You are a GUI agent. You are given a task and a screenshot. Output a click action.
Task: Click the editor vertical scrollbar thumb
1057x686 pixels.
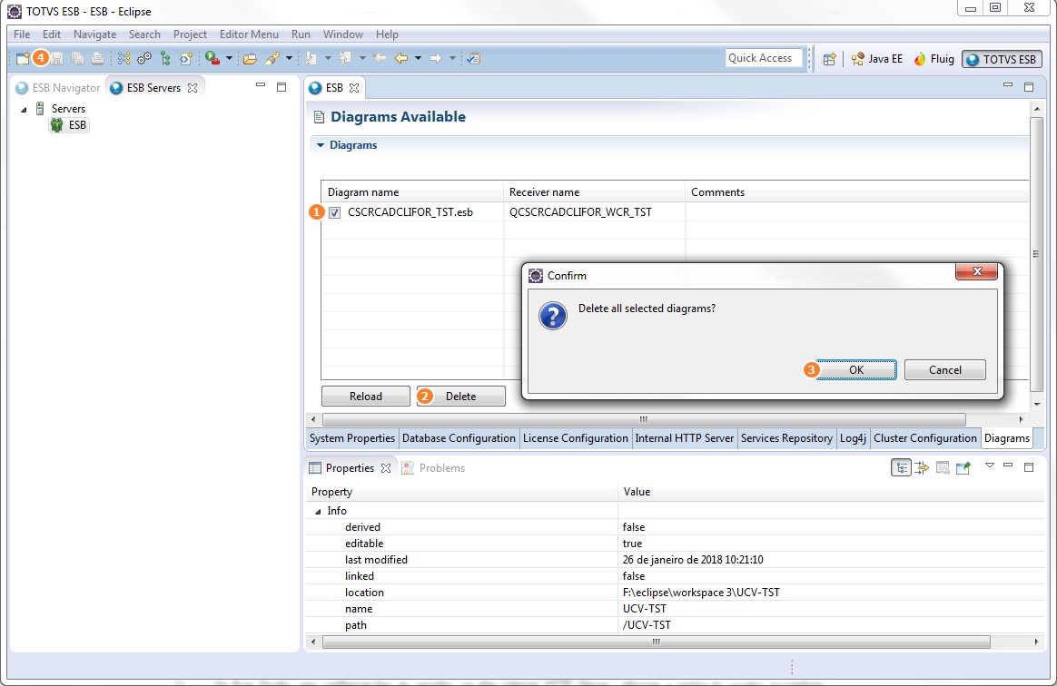[1036, 254]
